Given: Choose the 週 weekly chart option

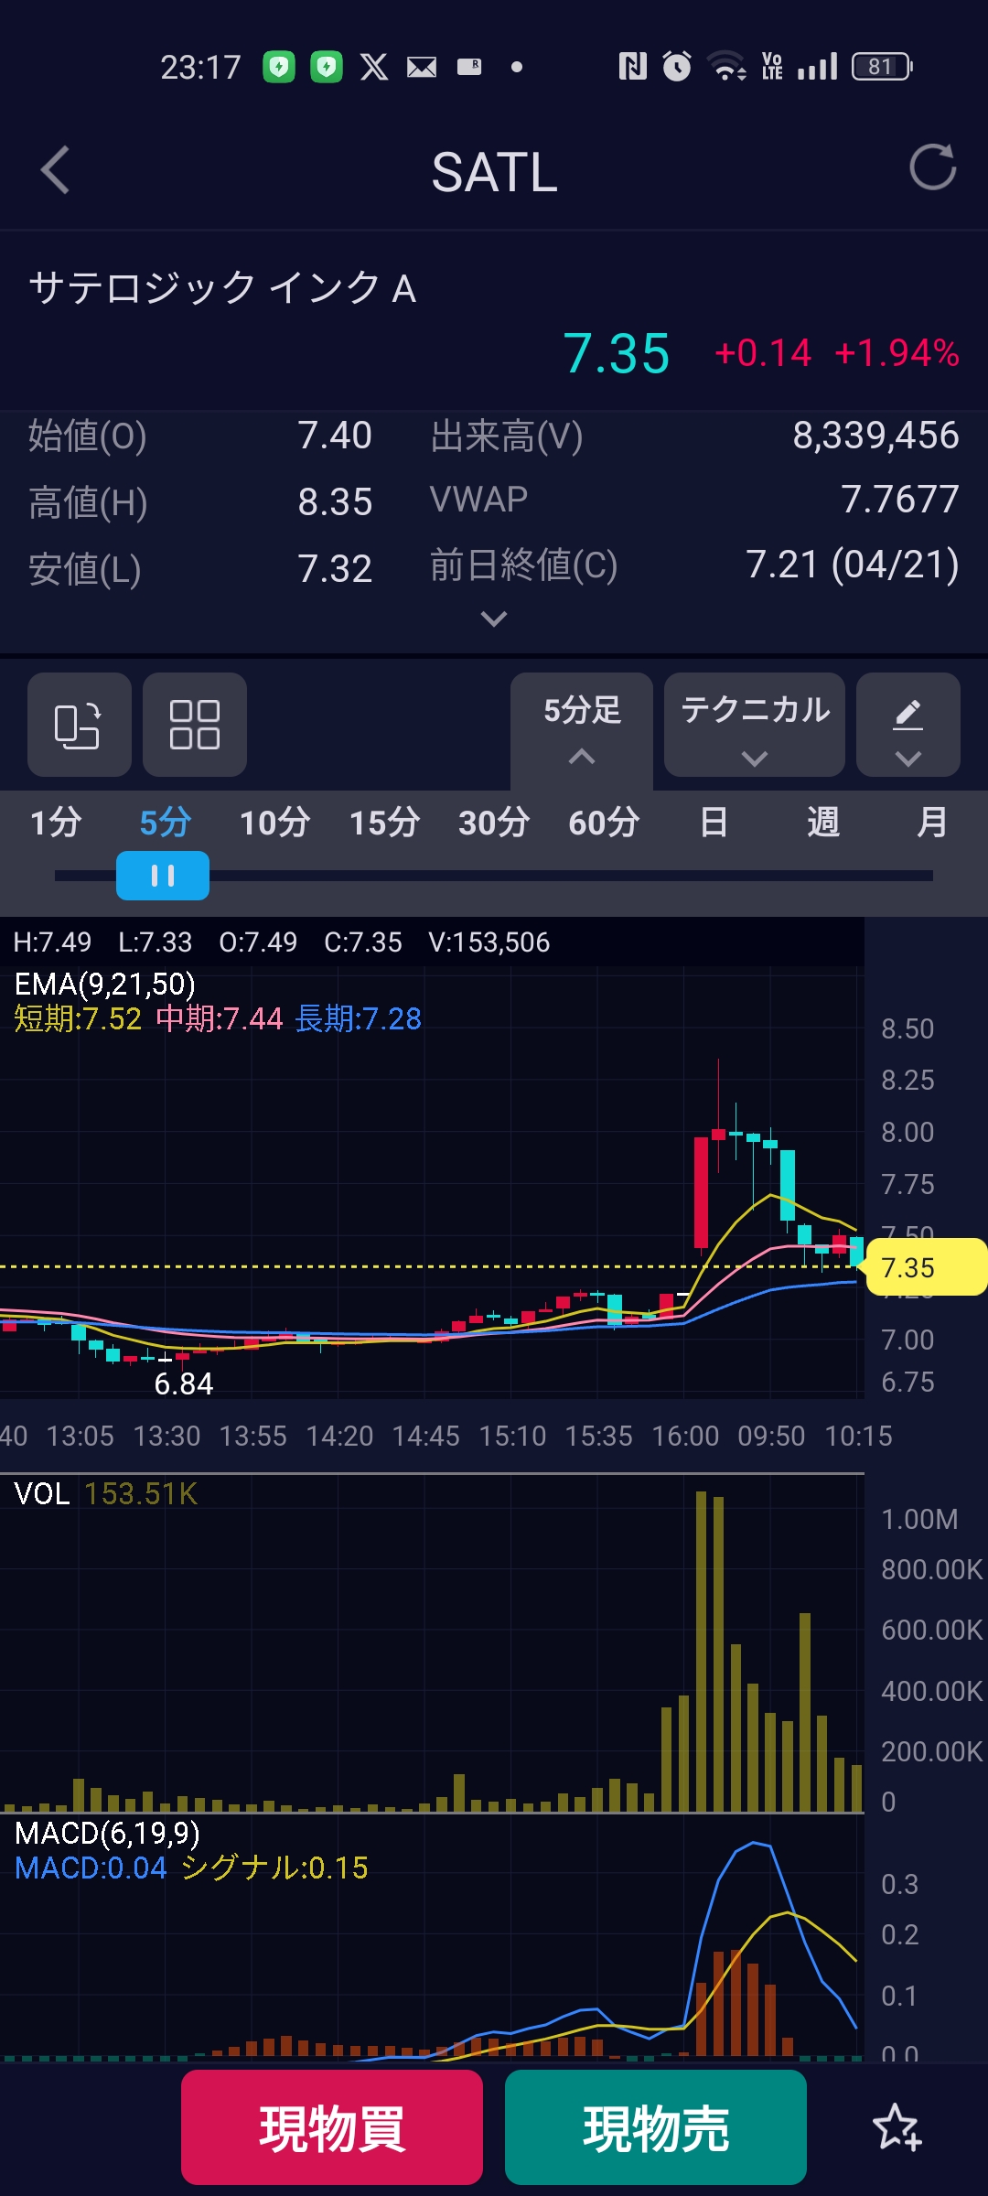Looking at the screenshot, I should click(x=823, y=822).
